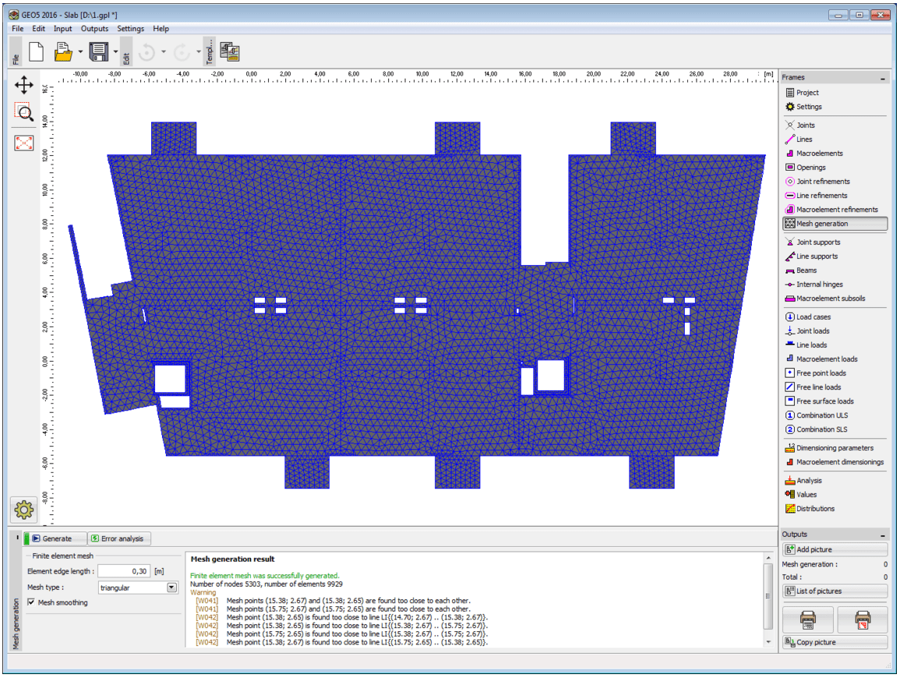Click the zoom-to-extents icon in left sidebar
Viewport: 900px width, 678px height.
tap(23, 143)
